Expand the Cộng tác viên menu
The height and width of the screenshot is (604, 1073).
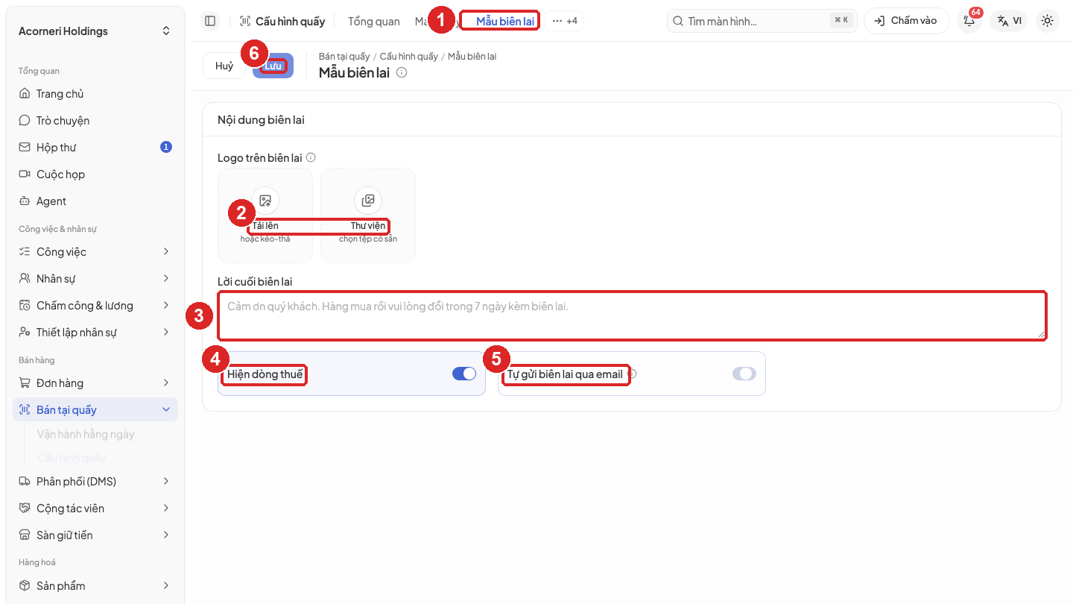[x=95, y=509]
